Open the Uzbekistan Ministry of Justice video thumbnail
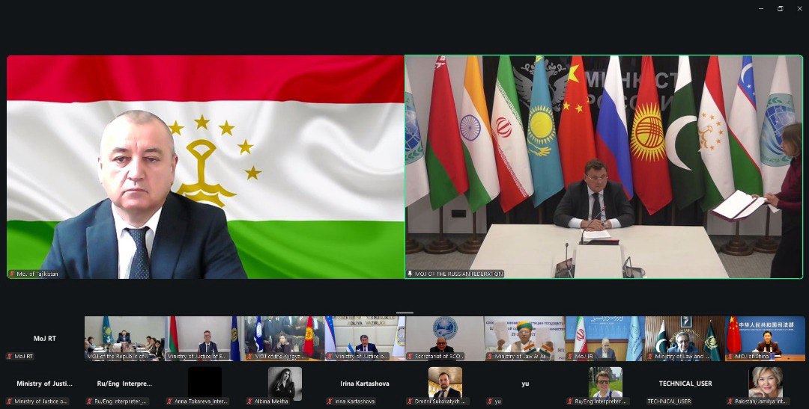809x409 pixels. click(x=365, y=339)
